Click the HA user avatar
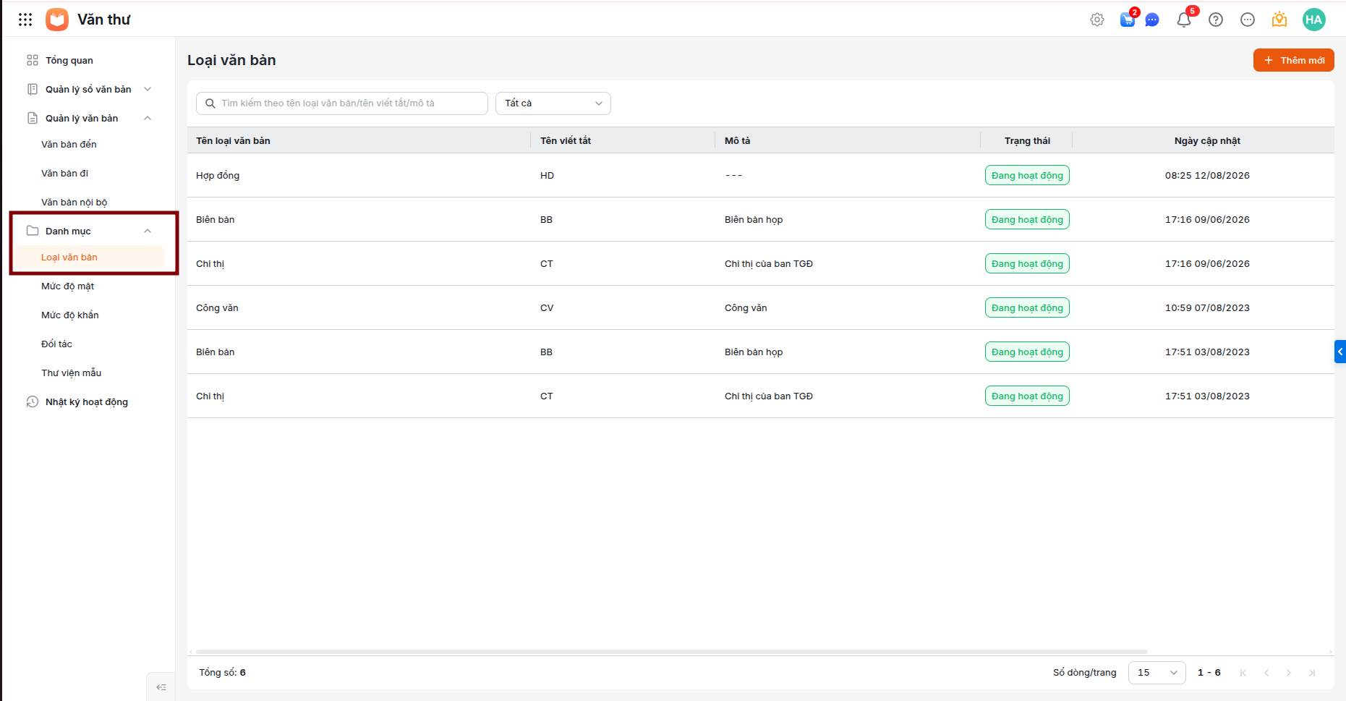Viewport: 1346px width, 701px height. click(x=1313, y=20)
